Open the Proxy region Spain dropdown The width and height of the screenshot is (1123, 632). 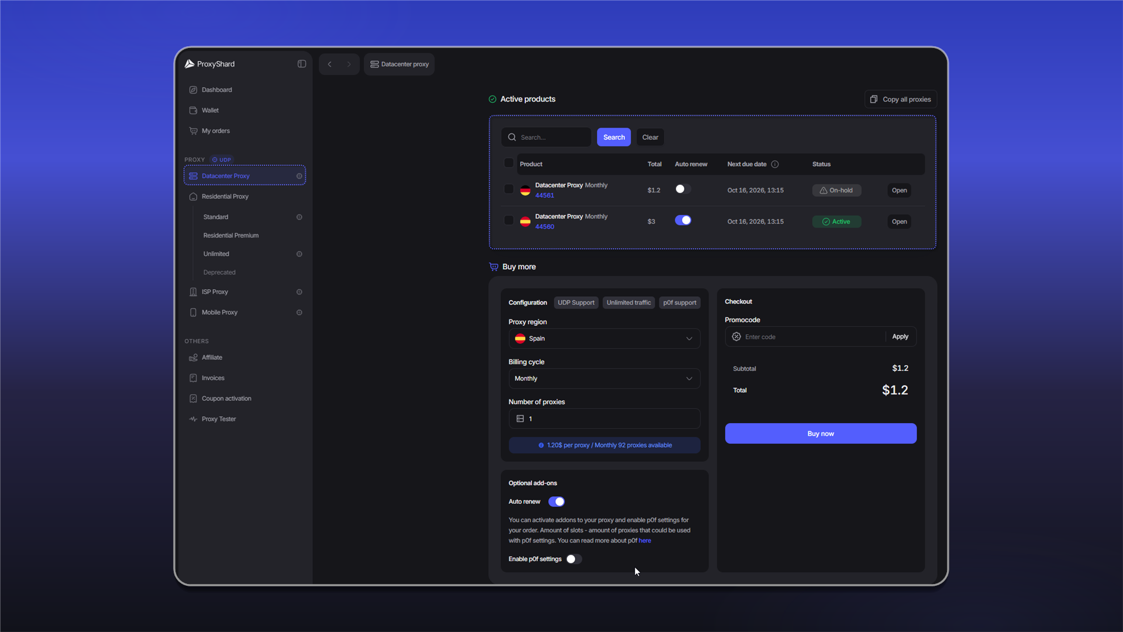click(x=604, y=339)
